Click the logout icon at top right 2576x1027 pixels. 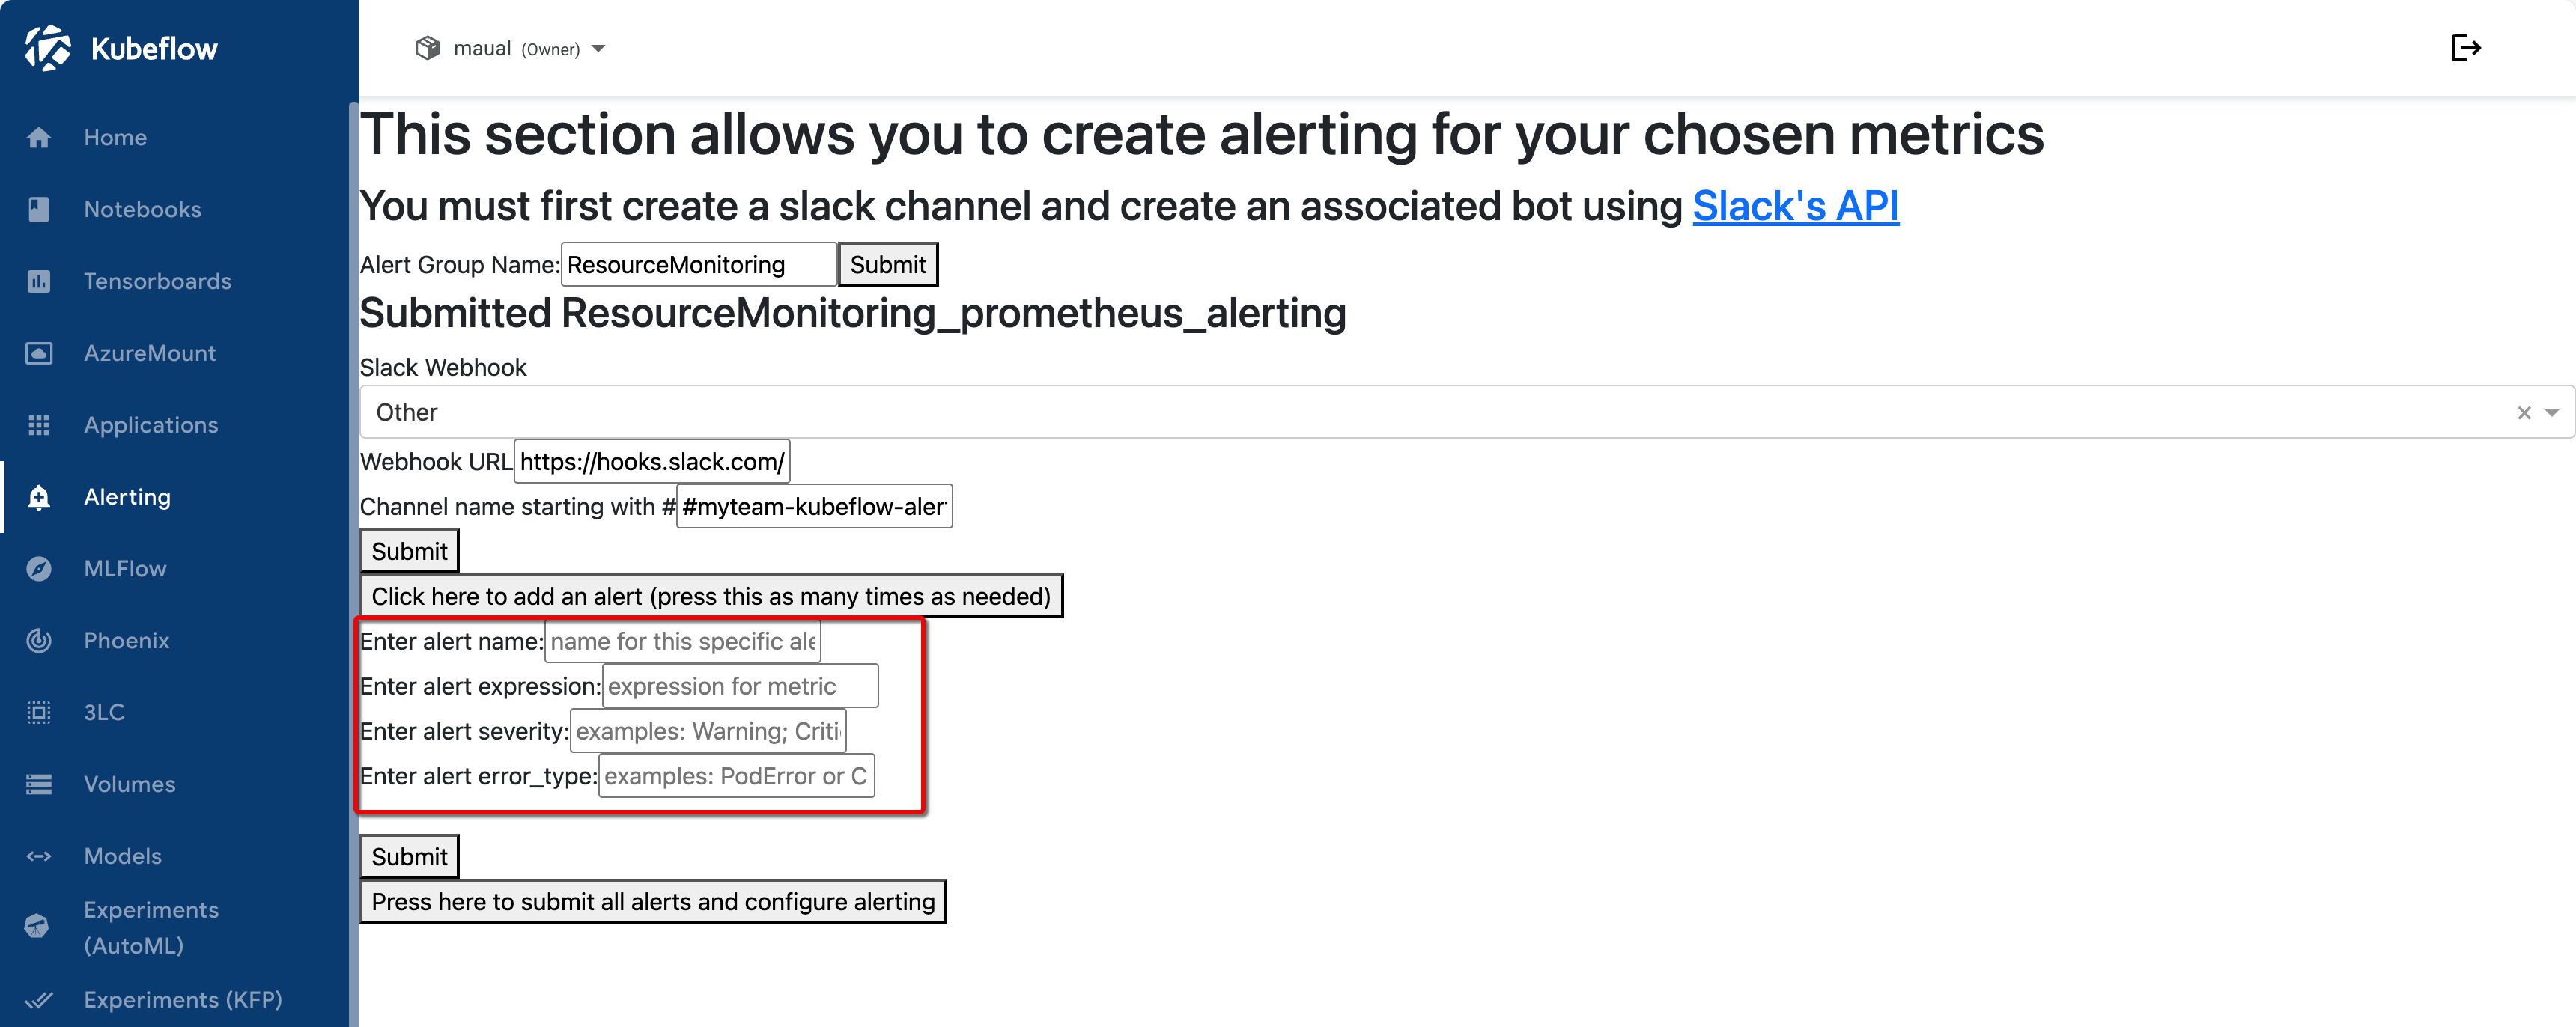[2466, 47]
